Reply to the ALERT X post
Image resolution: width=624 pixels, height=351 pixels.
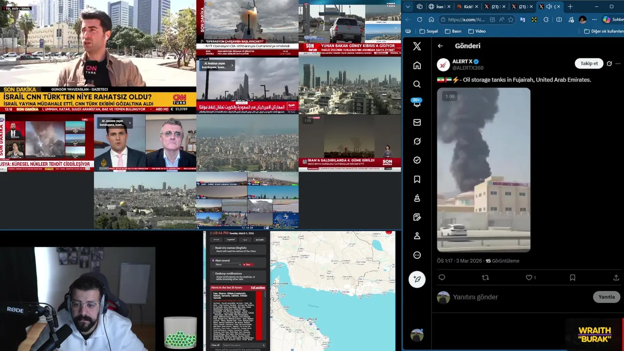pos(442,277)
